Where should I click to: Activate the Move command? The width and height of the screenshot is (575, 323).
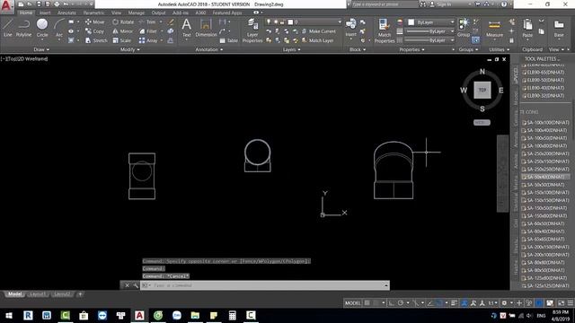pos(94,22)
